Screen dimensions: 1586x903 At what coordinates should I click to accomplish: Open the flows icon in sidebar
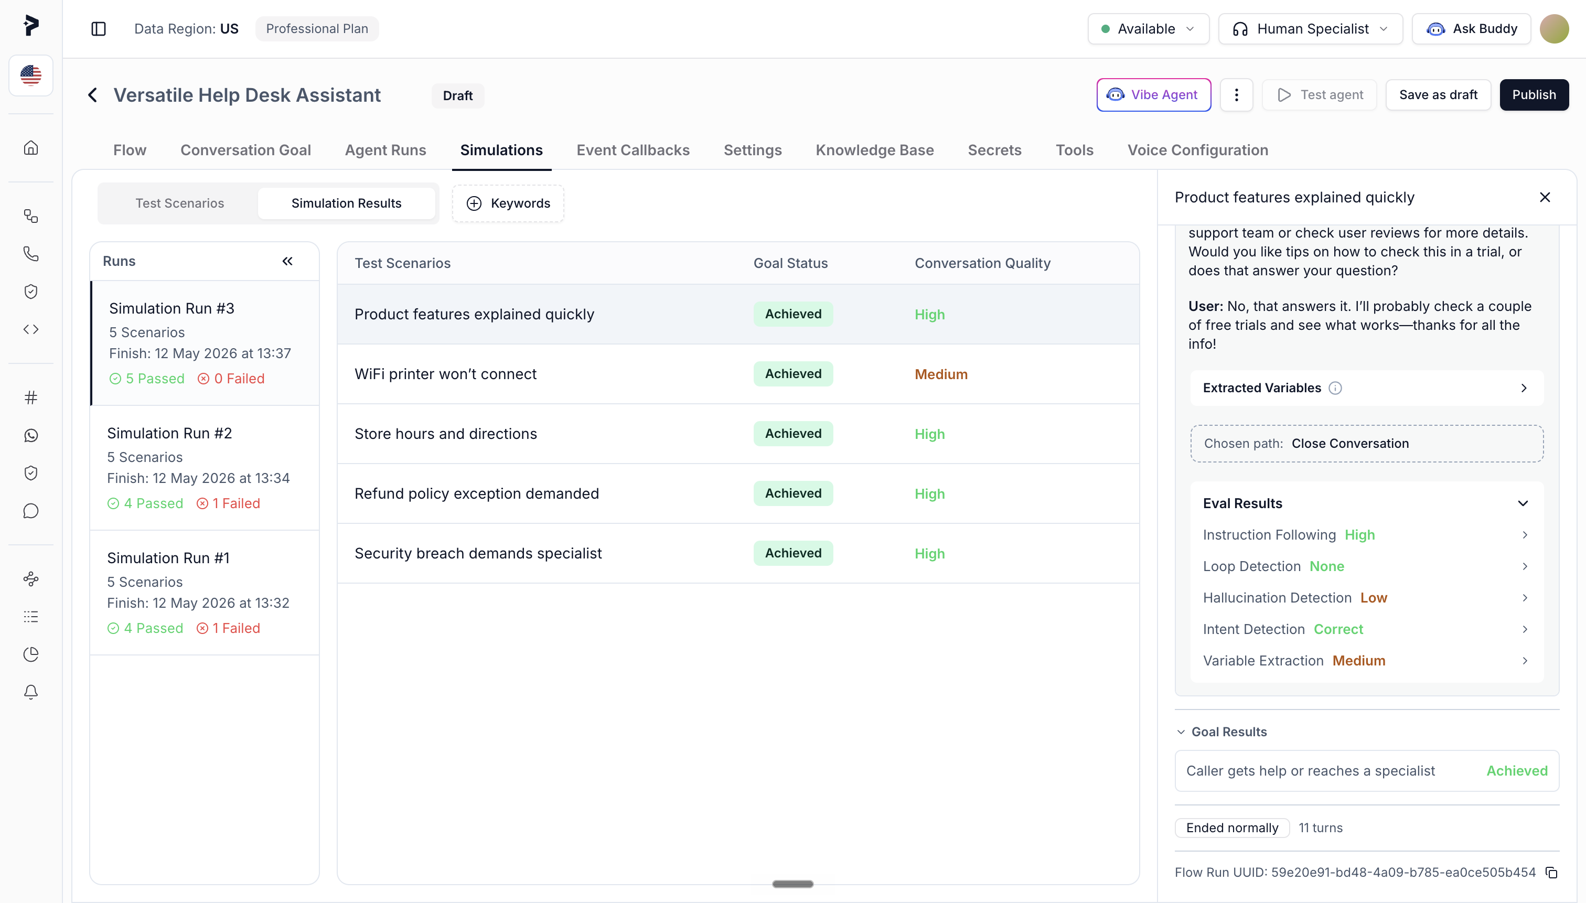(30, 216)
